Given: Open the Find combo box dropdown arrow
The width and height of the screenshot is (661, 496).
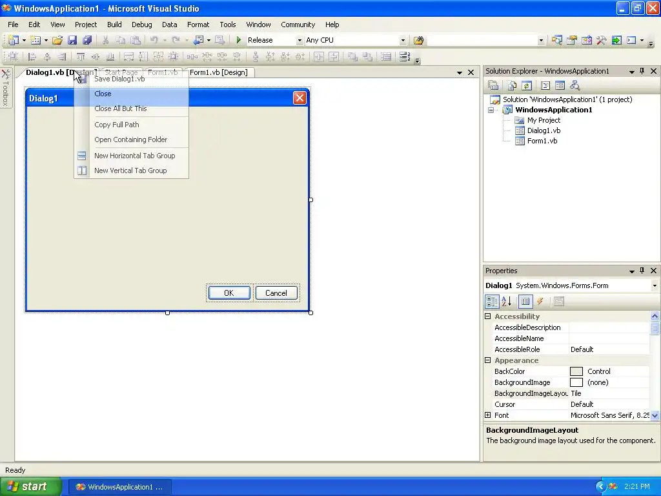Looking at the screenshot, I should pyautogui.click(x=542, y=41).
